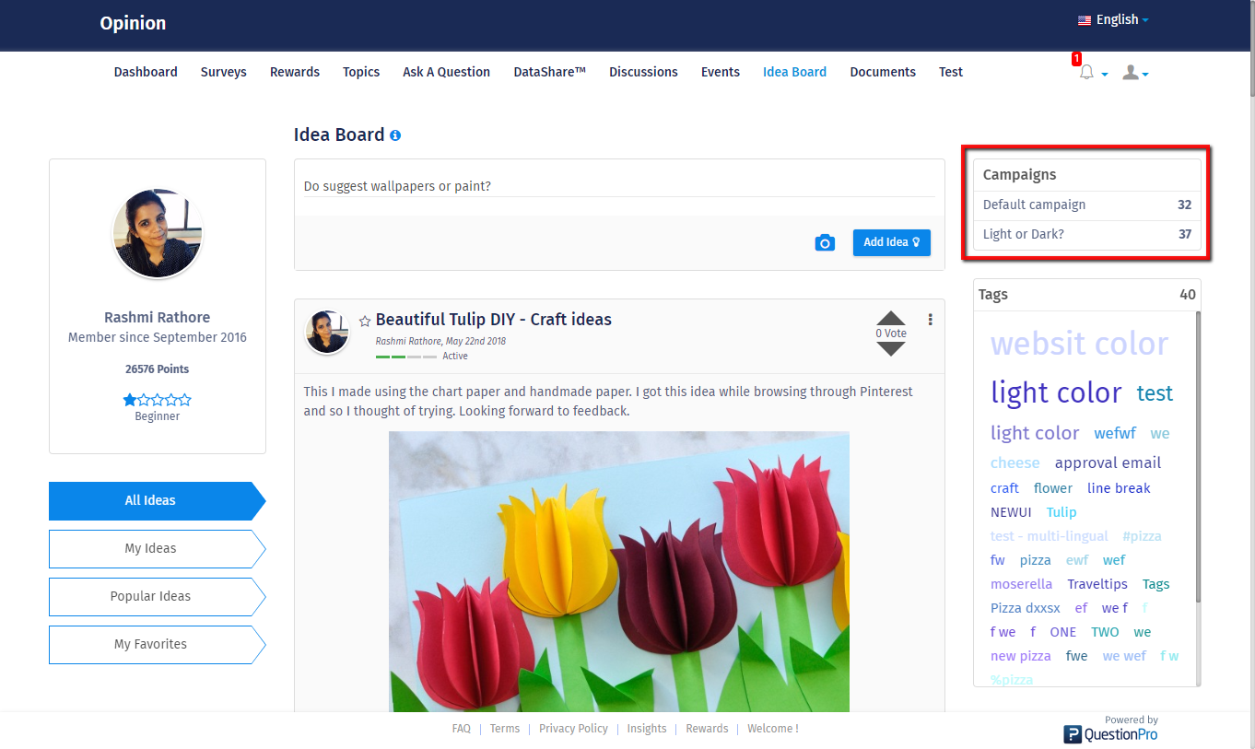Viewport: 1255px width, 749px height.
Task: Upvote the Beautiful Tulip DIY idea
Action: click(x=891, y=318)
